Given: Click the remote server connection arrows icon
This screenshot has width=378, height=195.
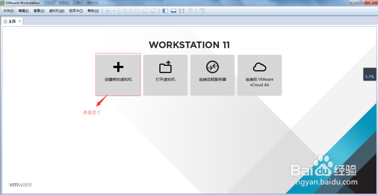Looking at the screenshot, I should [212, 67].
